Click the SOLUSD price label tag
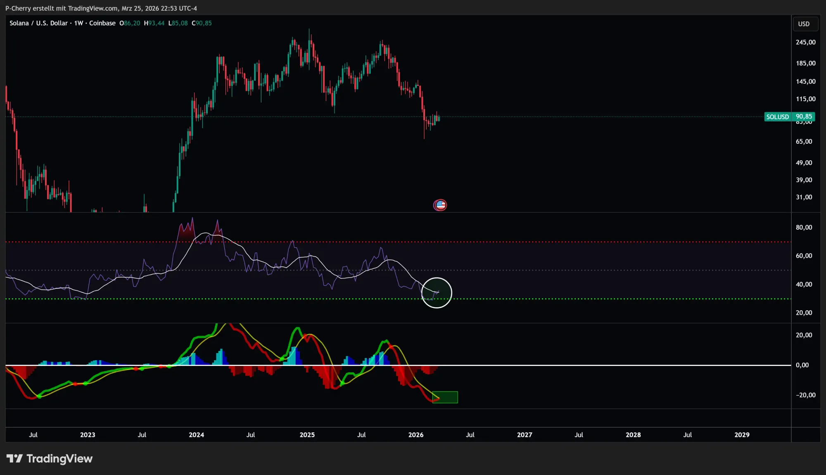826x475 pixels. (777, 117)
